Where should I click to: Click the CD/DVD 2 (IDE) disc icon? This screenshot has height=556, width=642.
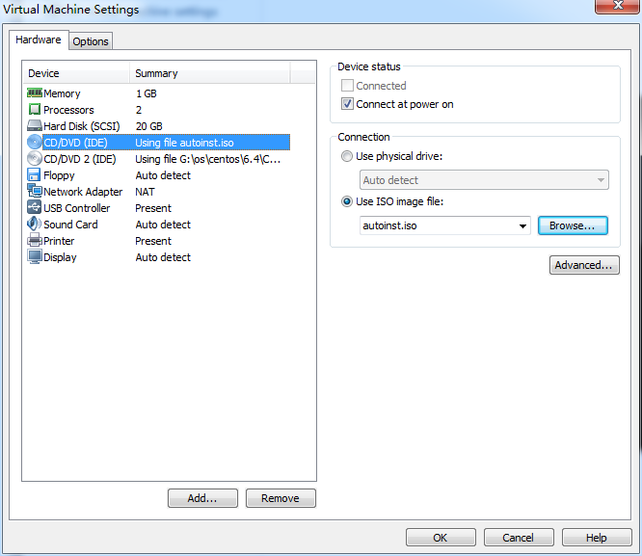coord(35,158)
